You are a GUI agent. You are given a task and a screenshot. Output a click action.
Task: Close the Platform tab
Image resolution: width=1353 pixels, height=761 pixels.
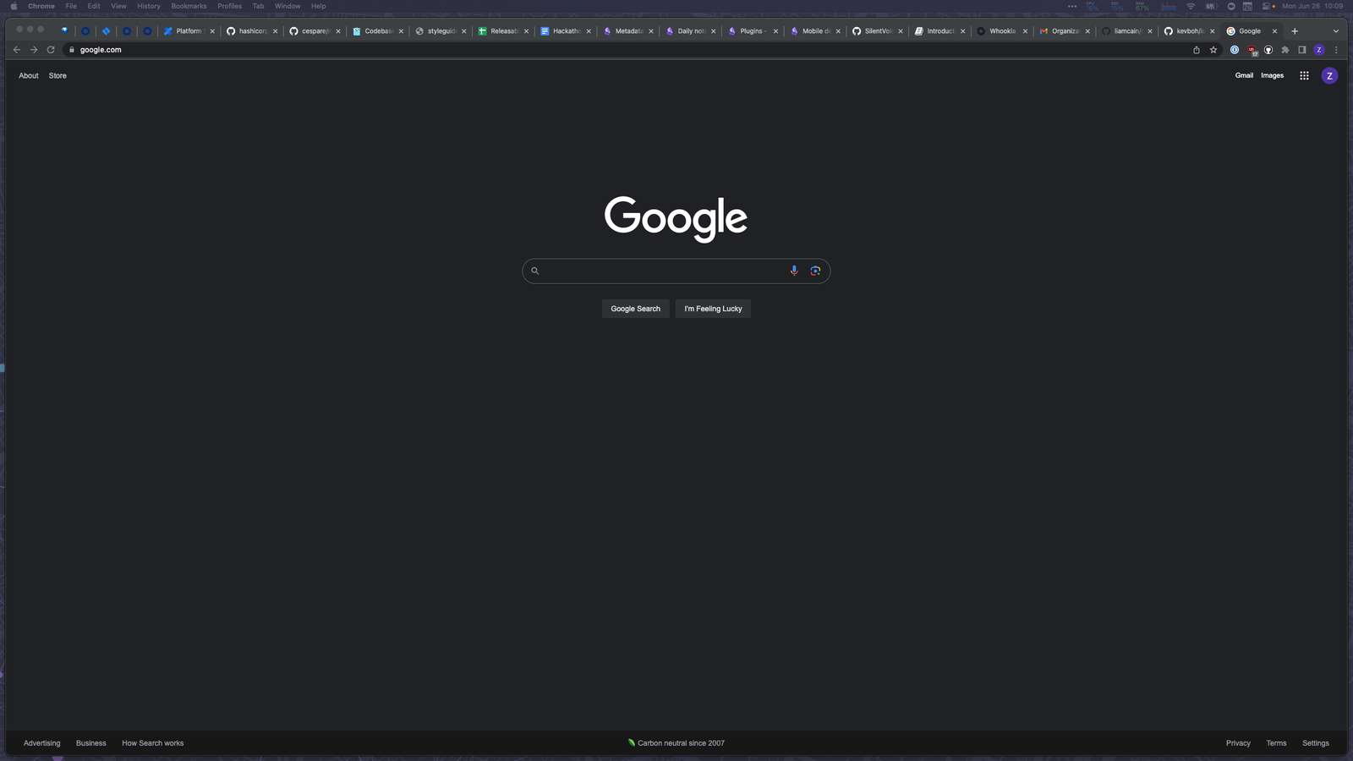pos(212,31)
